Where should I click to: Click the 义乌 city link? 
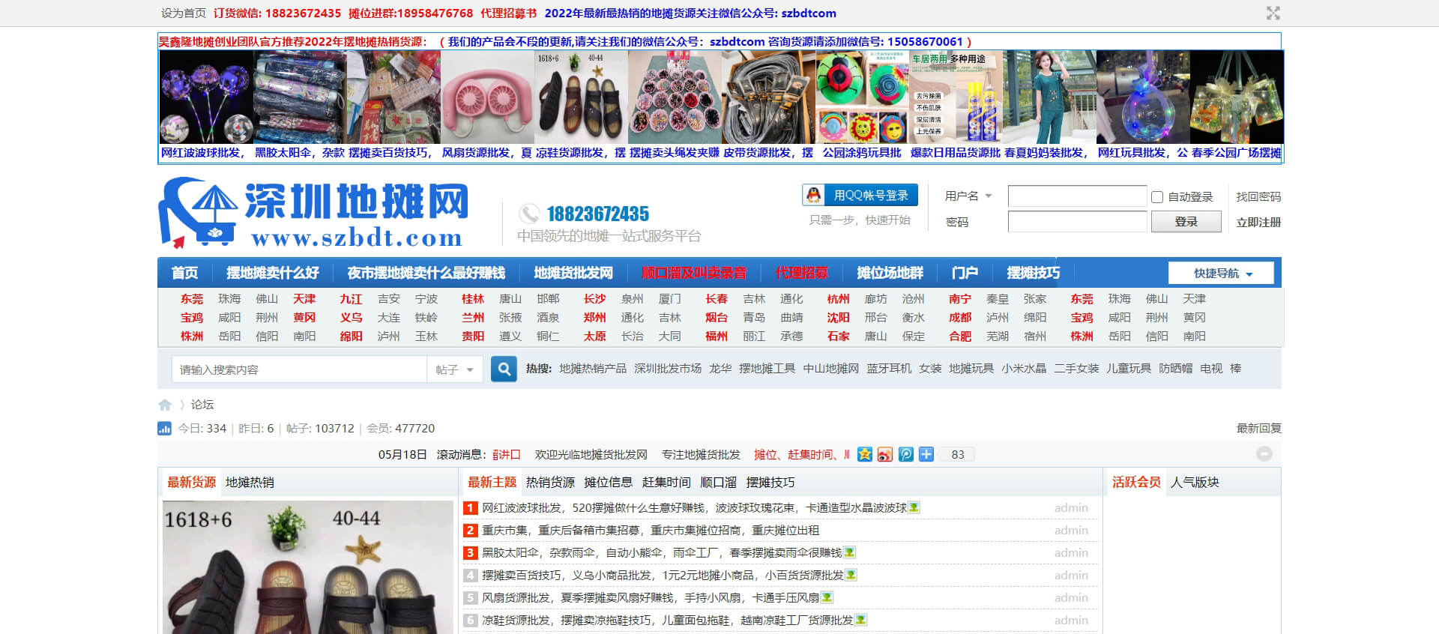click(351, 318)
